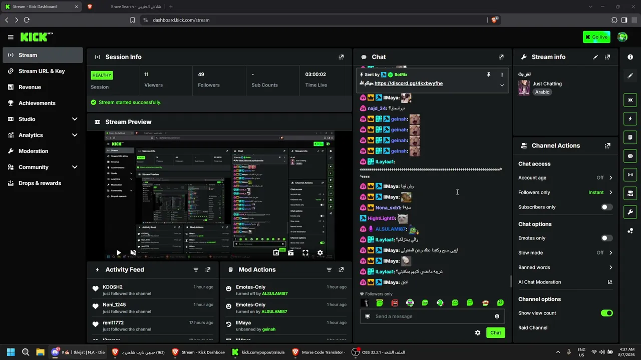
Task: Click the Go live button
Action: pos(596,37)
